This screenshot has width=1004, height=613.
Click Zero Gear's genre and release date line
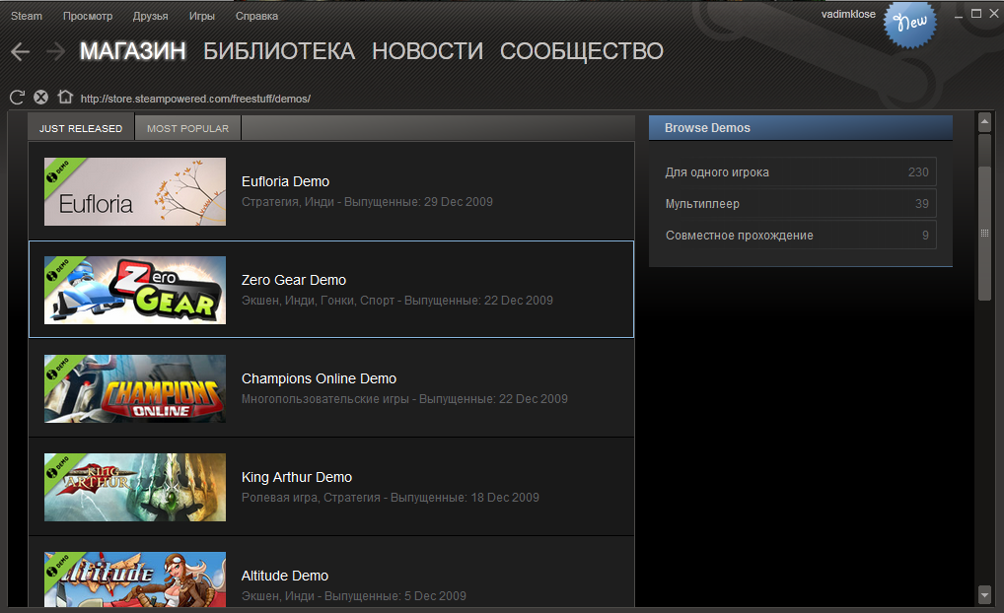pos(397,301)
